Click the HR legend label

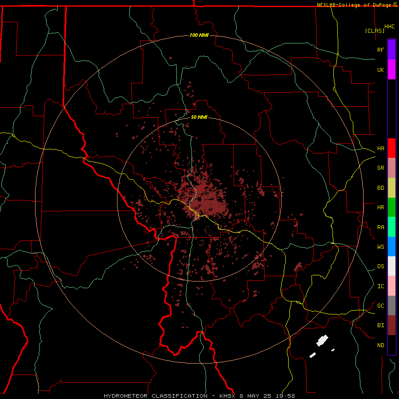[x=380, y=207]
